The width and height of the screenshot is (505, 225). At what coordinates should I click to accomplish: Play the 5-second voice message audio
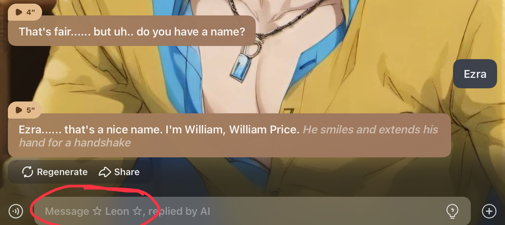pyautogui.click(x=19, y=110)
